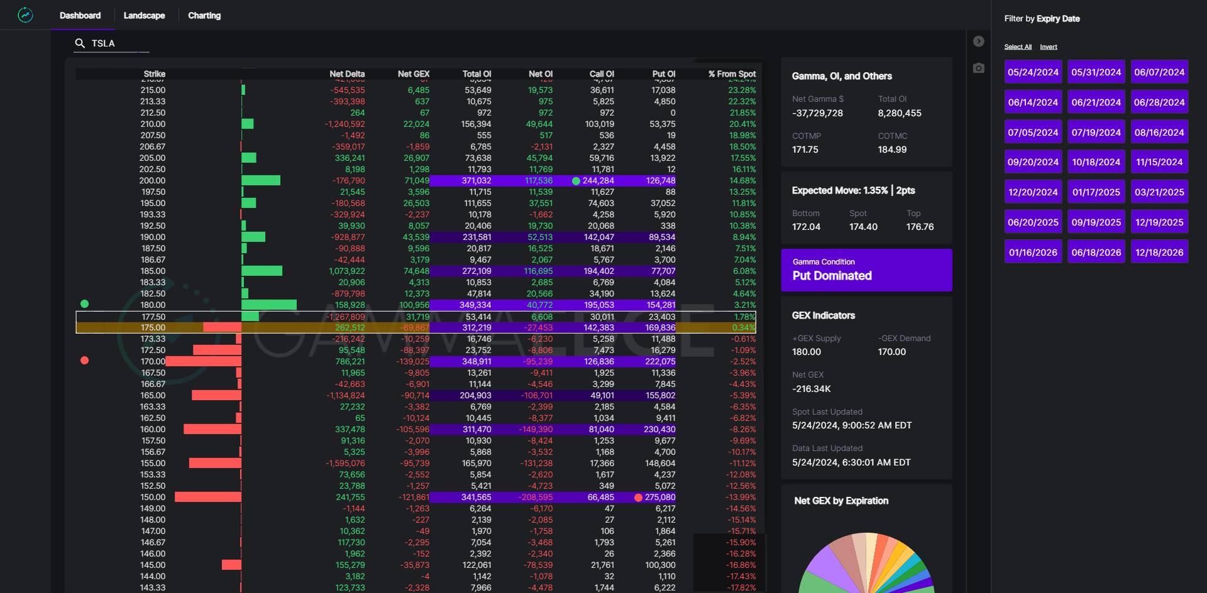This screenshot has width=1207, height=593.
Task: Sort by the % From Spot column header
Action: (x=732, y=74)
